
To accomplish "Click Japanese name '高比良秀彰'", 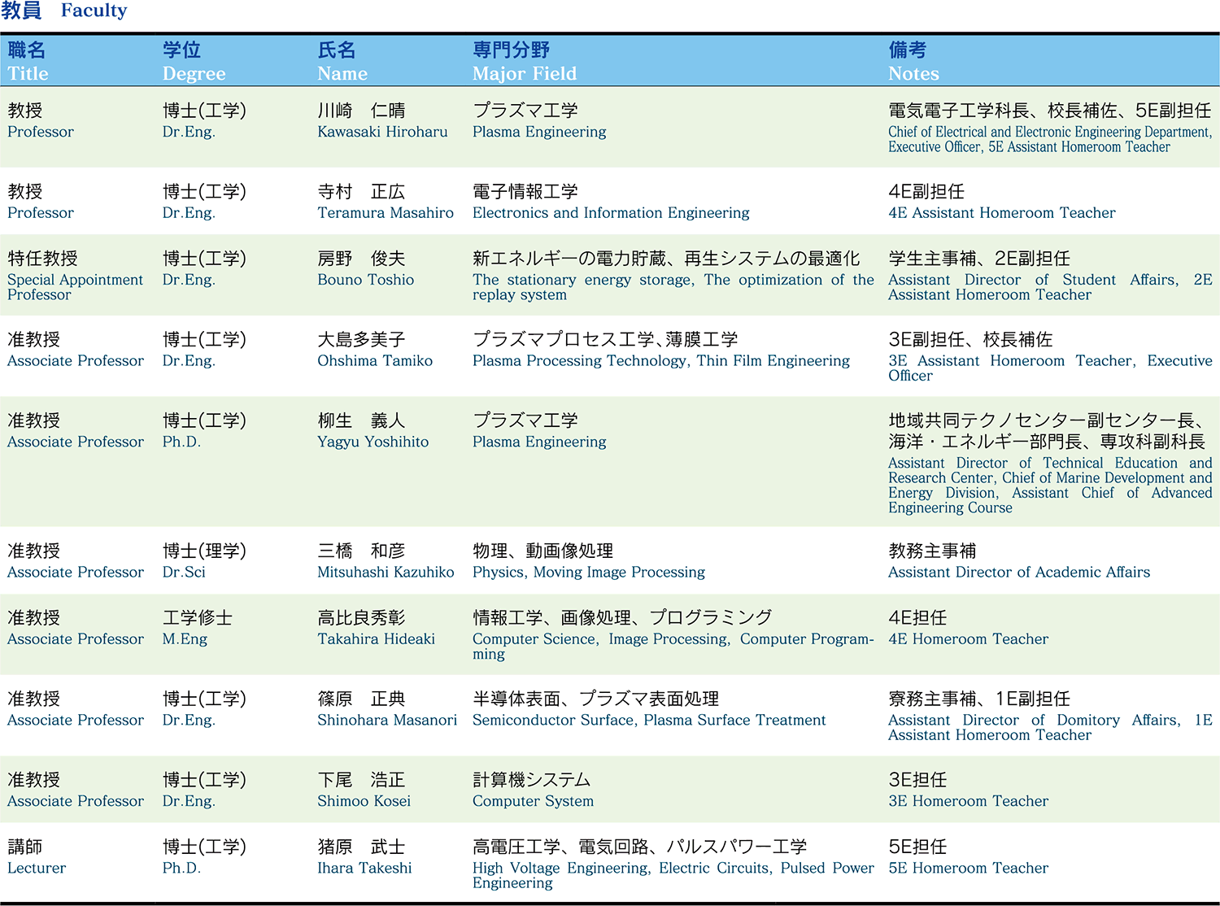I will pos(361,618).
